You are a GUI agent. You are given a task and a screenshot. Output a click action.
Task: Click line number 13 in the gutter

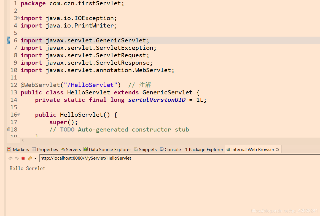(x=14, y=92)
